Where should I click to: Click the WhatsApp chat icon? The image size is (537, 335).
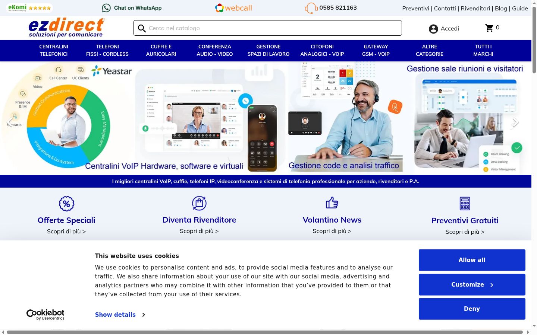tap(106, 8)
